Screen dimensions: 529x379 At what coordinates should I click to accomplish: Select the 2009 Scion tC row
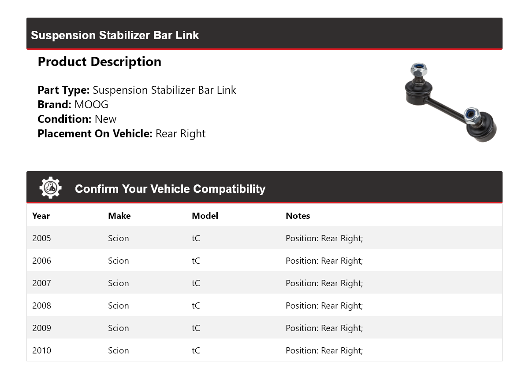(x=264, y=328)
